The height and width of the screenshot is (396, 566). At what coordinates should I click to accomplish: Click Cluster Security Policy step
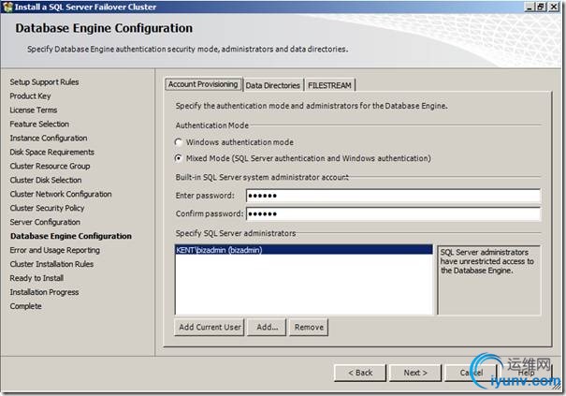click(47, 208)
